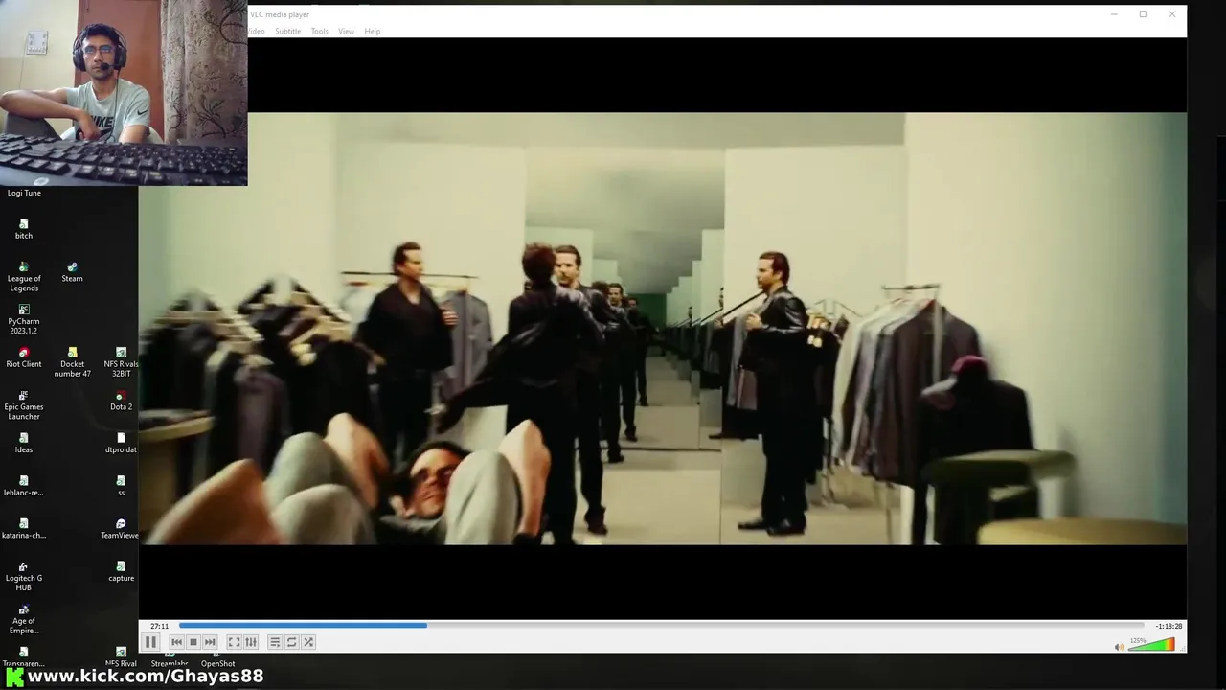1226x690 pixels.
Task: Mute audio via the speaker icon
Action: tap(1119, 647)
